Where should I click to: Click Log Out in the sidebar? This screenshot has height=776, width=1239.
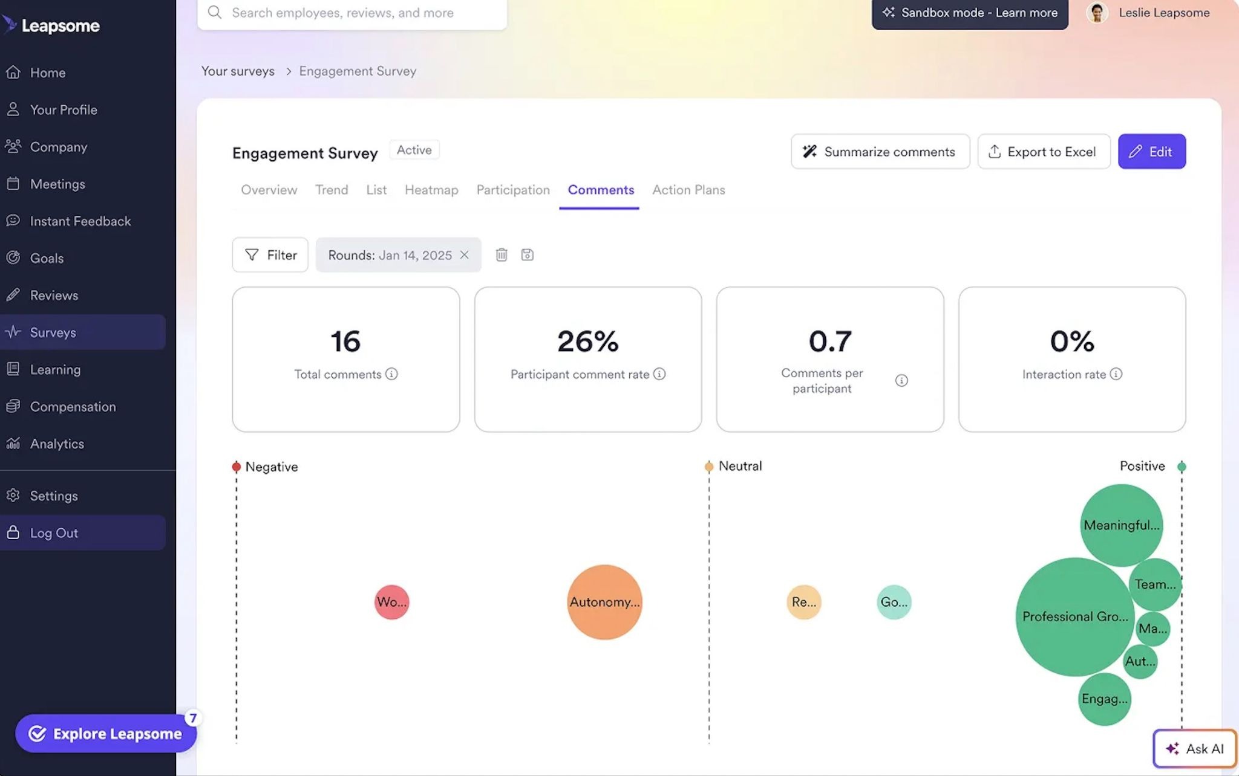[83, 533]
